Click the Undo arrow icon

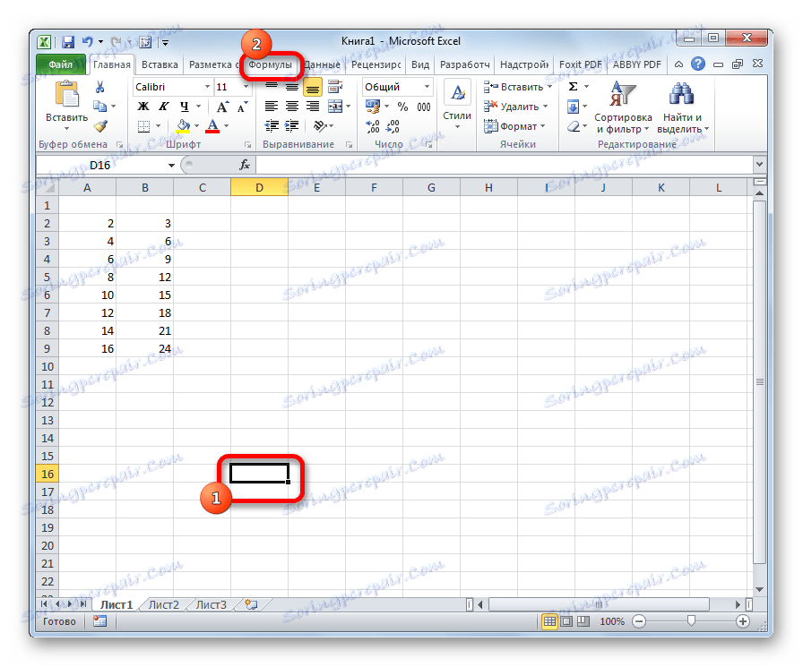(x=88, y=42)
